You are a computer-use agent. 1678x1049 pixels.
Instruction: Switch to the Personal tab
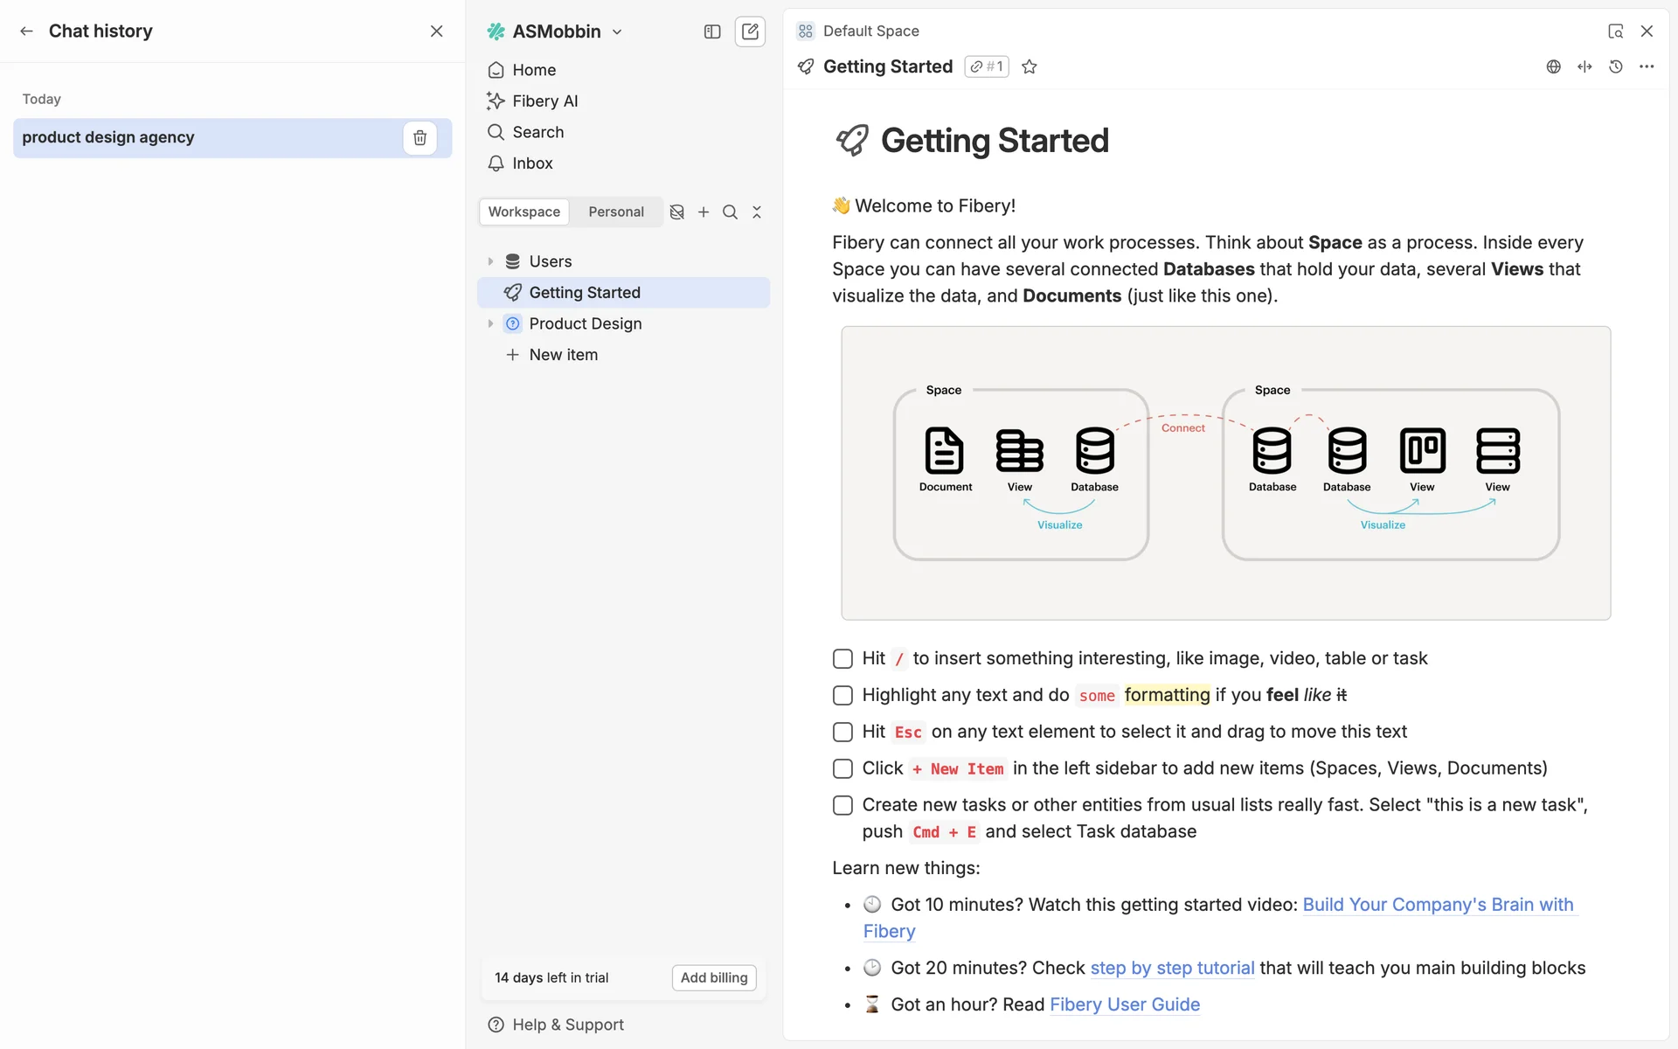pyautogui.click(x=615, y=212)
